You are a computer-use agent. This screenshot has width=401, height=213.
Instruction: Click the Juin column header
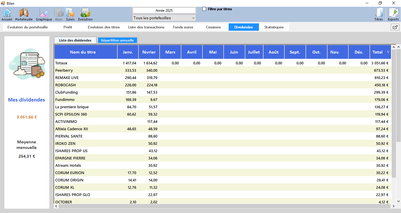coord(234,52)
